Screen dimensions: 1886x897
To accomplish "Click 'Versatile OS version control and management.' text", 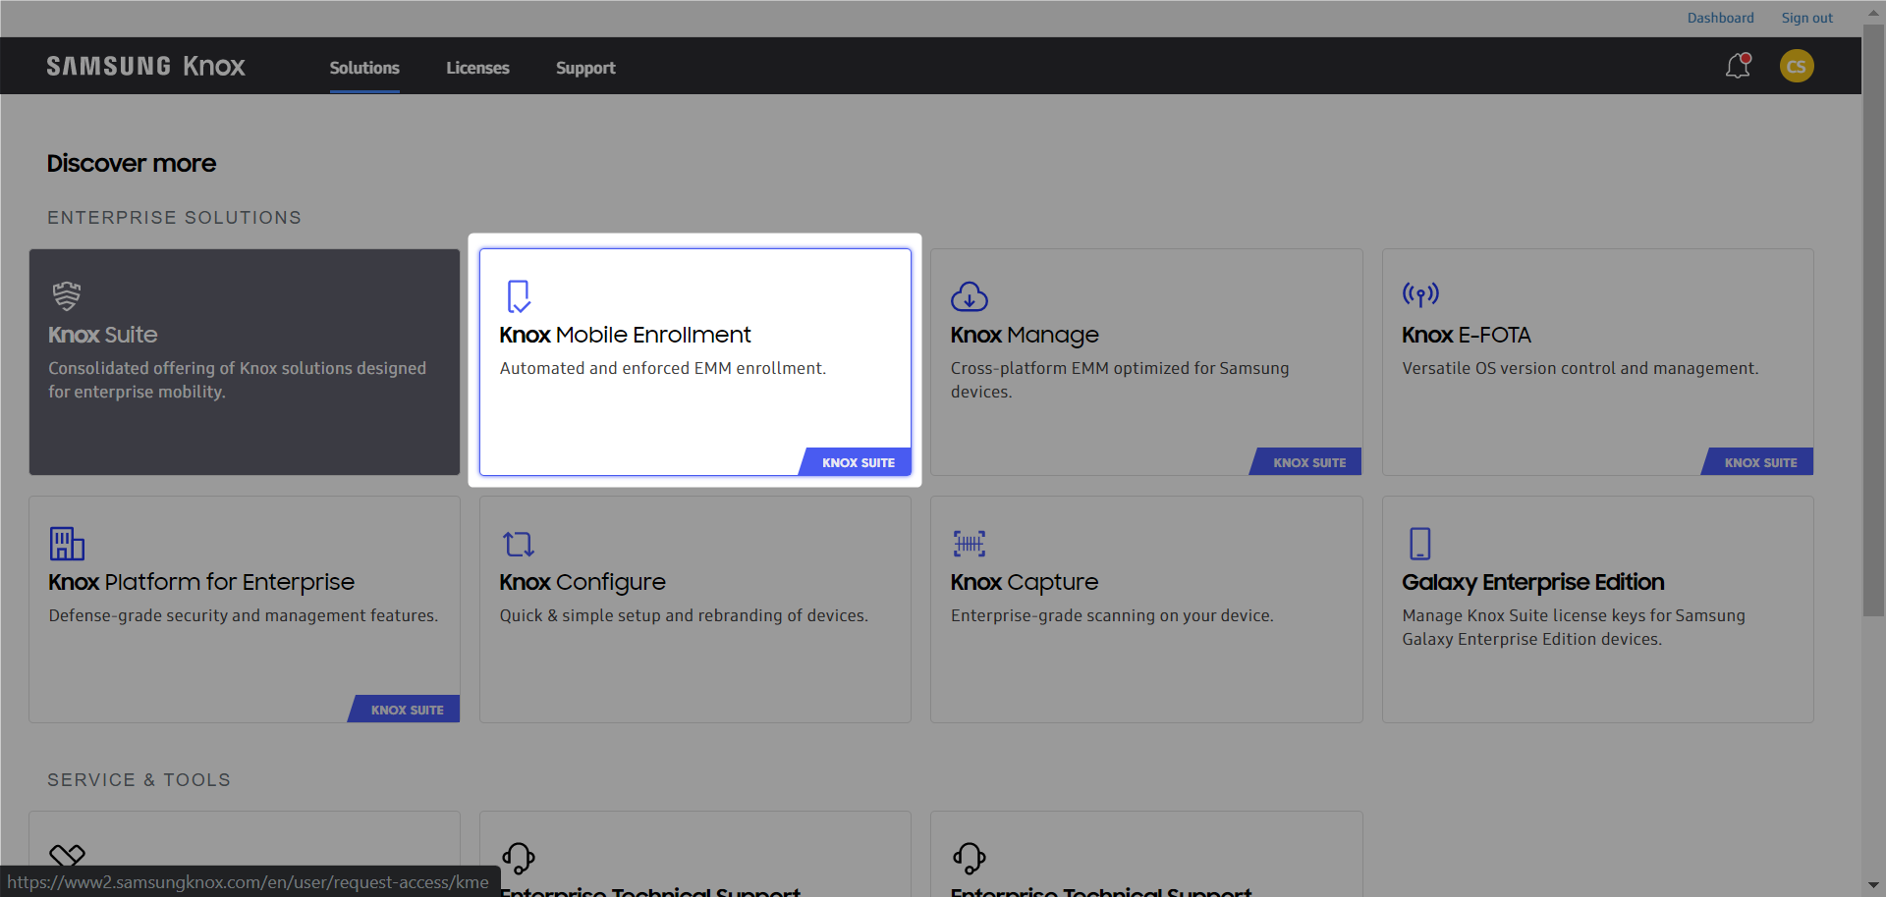I will (1581, 368).
